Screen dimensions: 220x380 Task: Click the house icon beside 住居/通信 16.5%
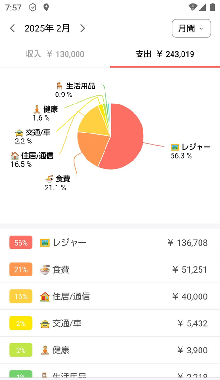15,156
